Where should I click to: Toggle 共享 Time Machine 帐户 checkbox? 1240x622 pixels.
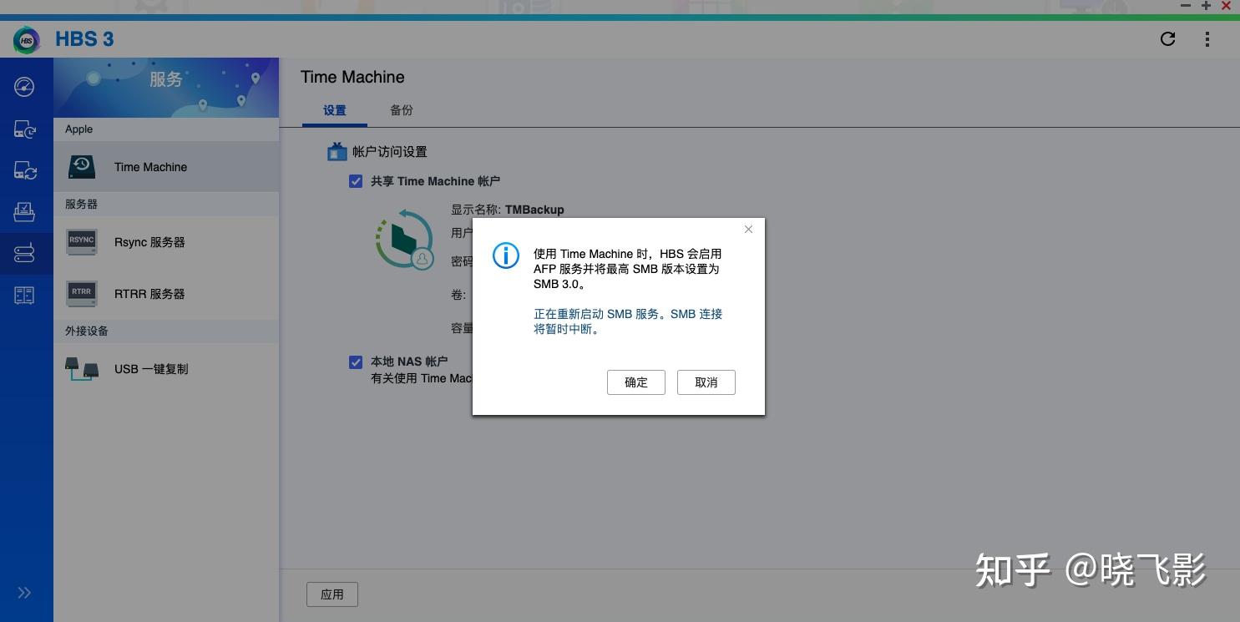(x=356, y=181)
